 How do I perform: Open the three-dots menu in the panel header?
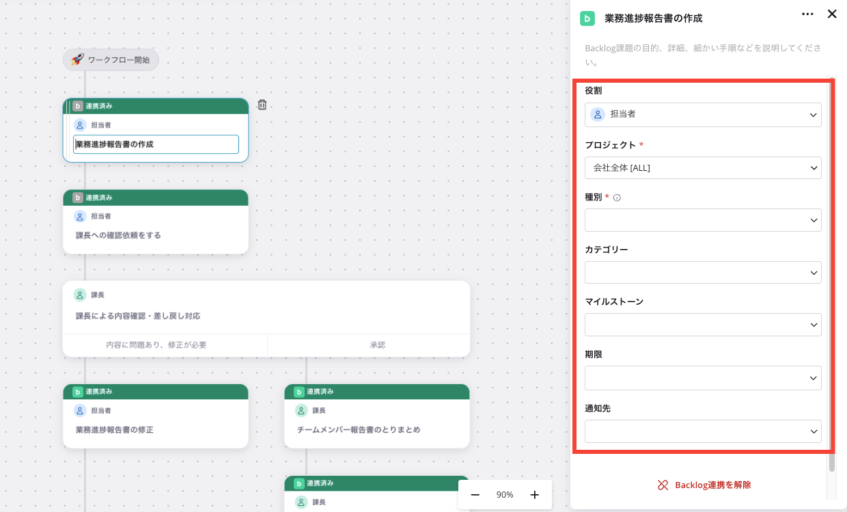pos(807,14)
